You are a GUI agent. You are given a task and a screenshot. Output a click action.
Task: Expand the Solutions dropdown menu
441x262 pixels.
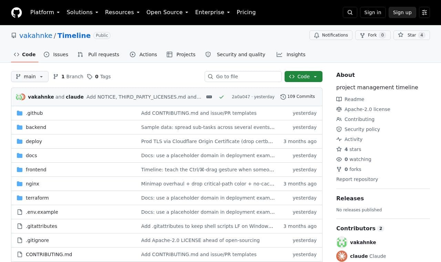(x=82, y=12)
